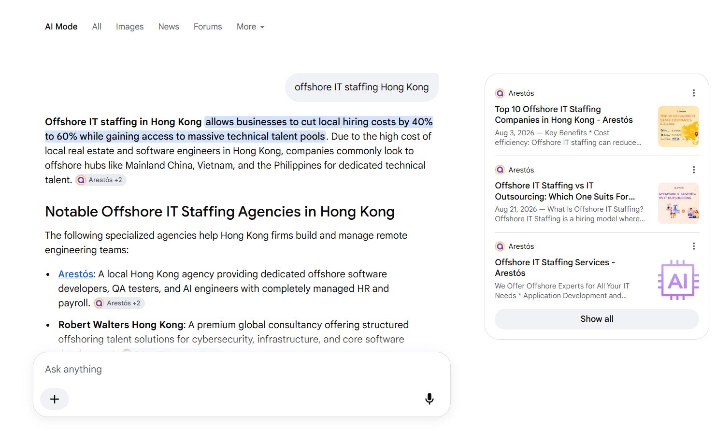Switch to the Forums tab
This screenshot has width=716, height=431.
point(208,27)
